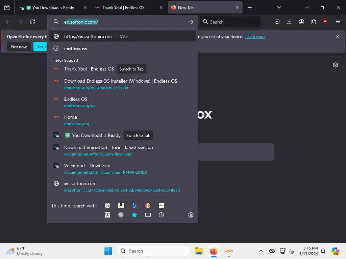Search in History clock icon
The height and width of the screenshot is (259, 346).
pos(161,215)
